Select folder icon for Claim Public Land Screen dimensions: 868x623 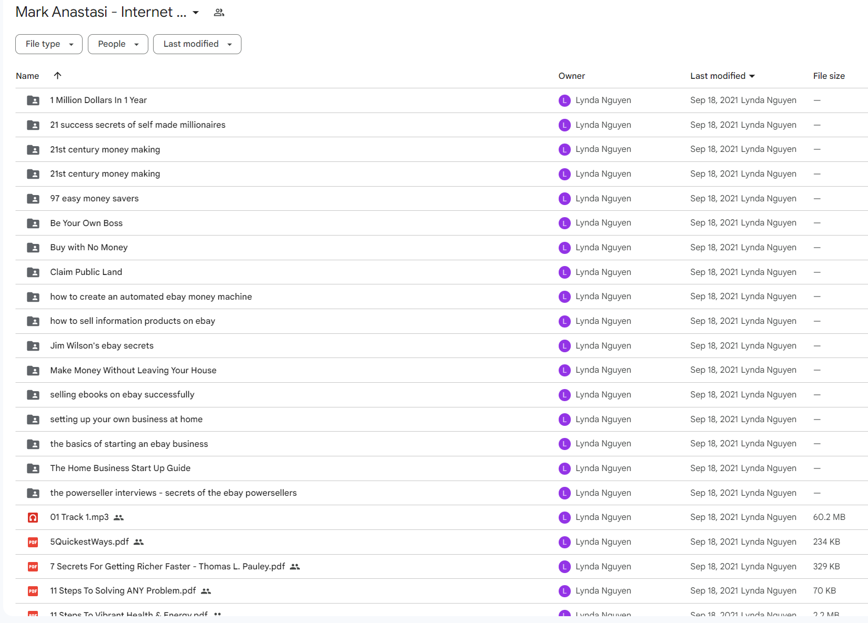(33, 272)
